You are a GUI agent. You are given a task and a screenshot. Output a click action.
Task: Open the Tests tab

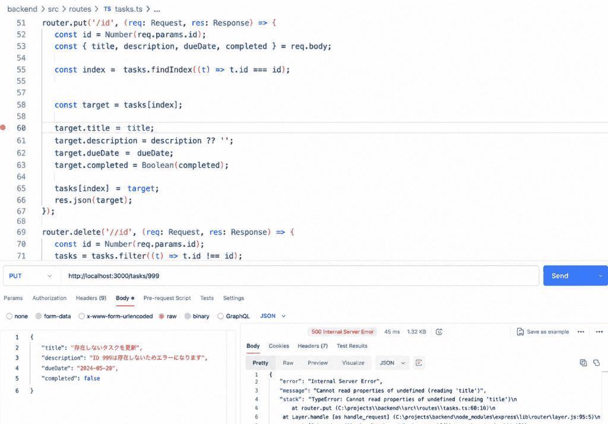tap(207, 298)
